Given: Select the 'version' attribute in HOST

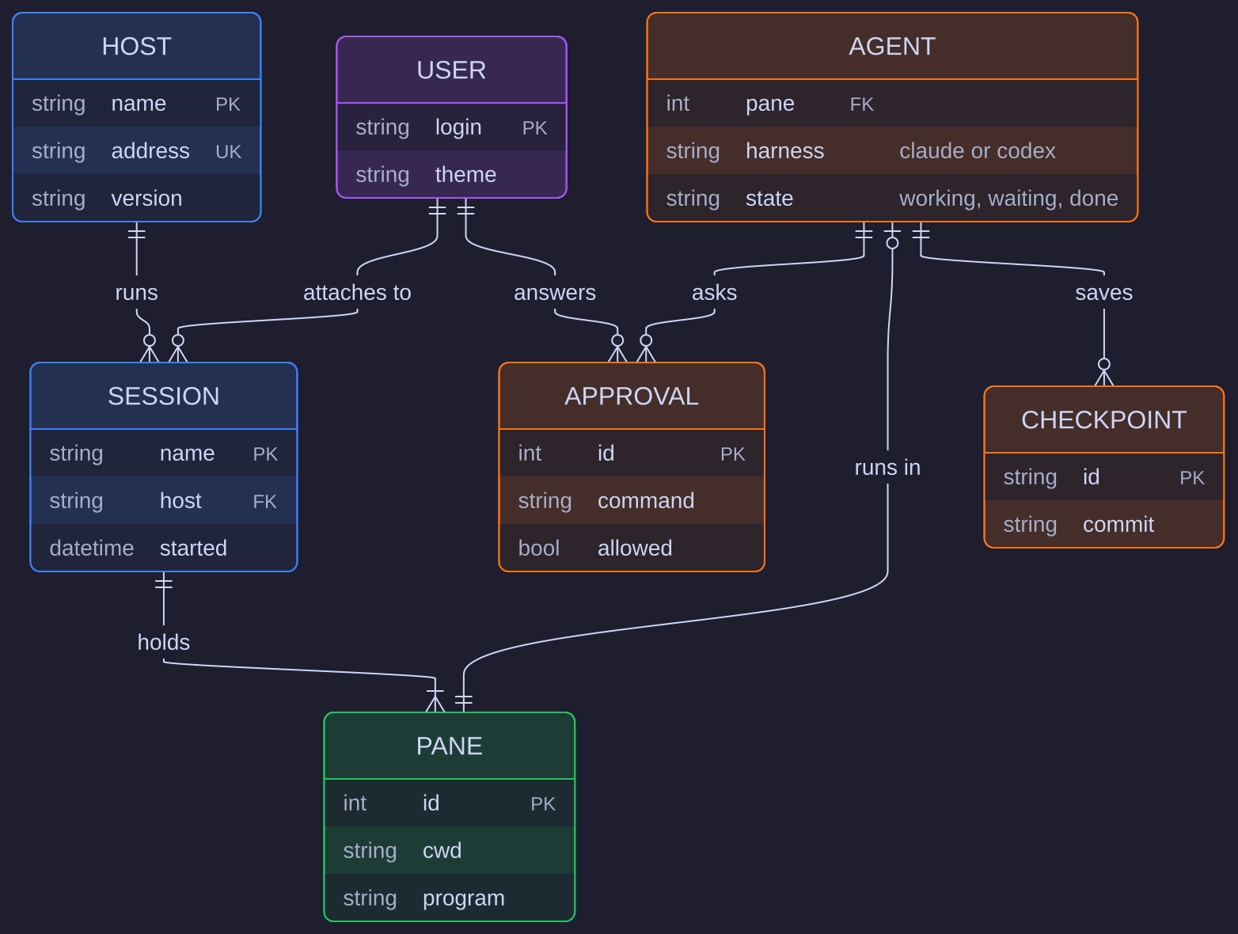Looking at the screenshot, I should coord(146,199).
